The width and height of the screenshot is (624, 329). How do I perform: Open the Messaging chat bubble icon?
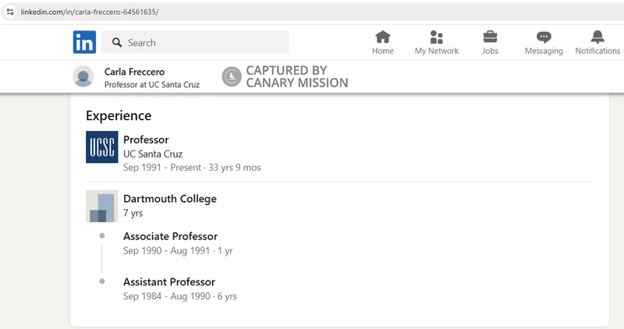coord(544,37)
